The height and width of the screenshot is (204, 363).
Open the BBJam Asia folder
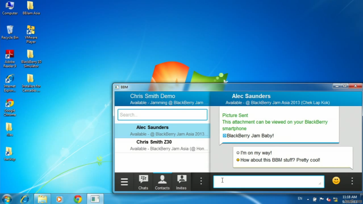click(31, 8)
